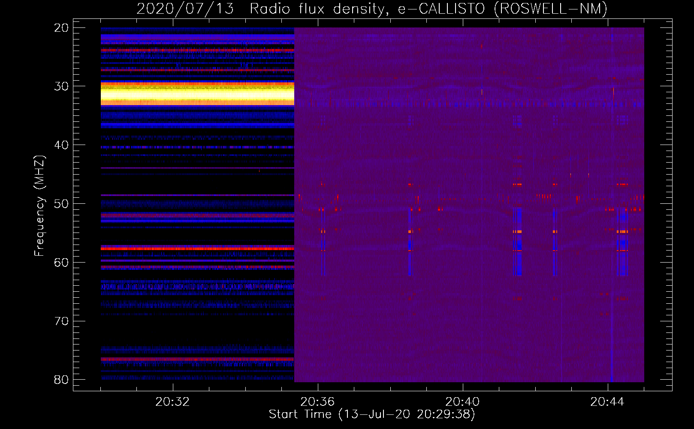Click the bright yellow band near 31 MHz

point(197,94)
